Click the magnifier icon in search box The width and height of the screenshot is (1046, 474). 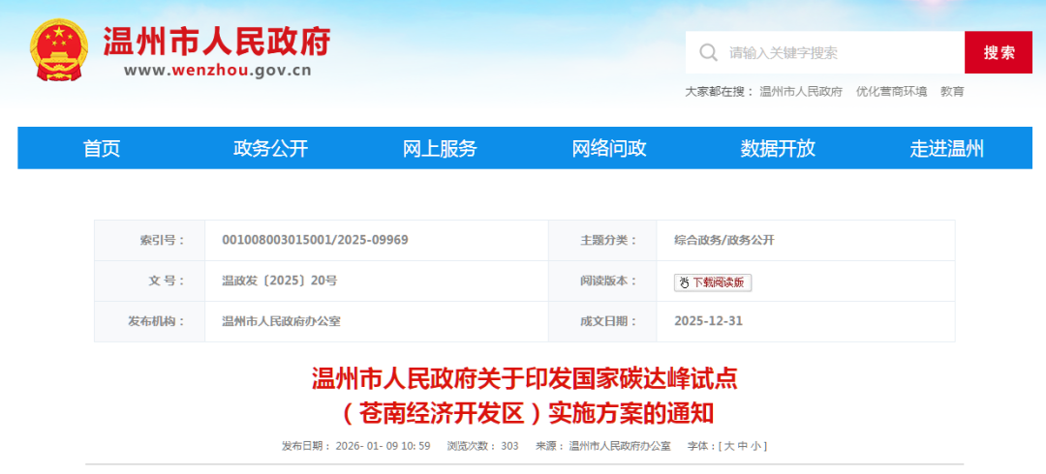pos(709,52)
